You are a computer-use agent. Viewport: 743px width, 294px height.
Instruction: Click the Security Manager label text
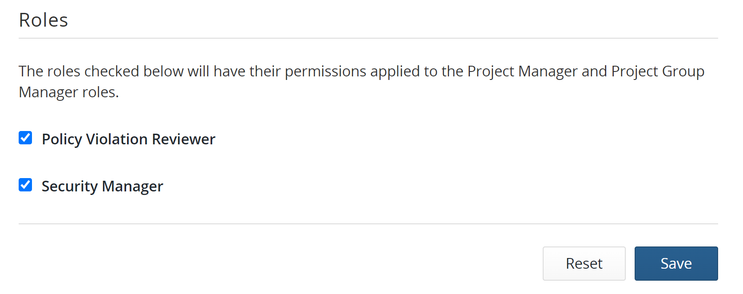pyautogui.click(x=102, y=187)
